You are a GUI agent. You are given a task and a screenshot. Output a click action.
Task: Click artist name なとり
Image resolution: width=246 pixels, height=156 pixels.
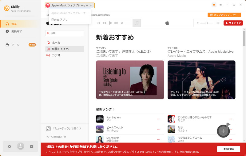tap(181, 120)
